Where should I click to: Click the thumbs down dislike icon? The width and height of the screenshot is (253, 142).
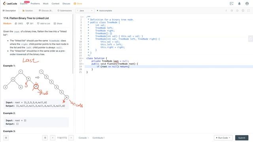coord(28,24)
